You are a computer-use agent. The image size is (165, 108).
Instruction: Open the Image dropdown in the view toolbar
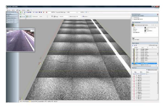[56, 16]
